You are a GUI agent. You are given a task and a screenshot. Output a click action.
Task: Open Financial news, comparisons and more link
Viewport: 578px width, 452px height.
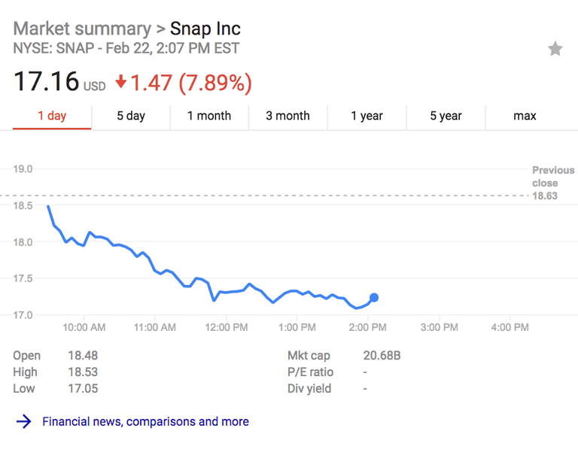145,421
